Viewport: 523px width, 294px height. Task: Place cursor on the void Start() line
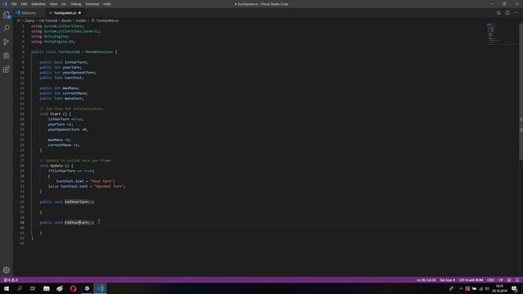click(x=55, y=114)
